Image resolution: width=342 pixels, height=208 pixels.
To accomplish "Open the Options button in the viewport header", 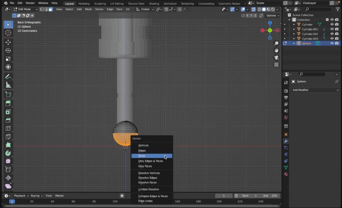I will (272, 15).
